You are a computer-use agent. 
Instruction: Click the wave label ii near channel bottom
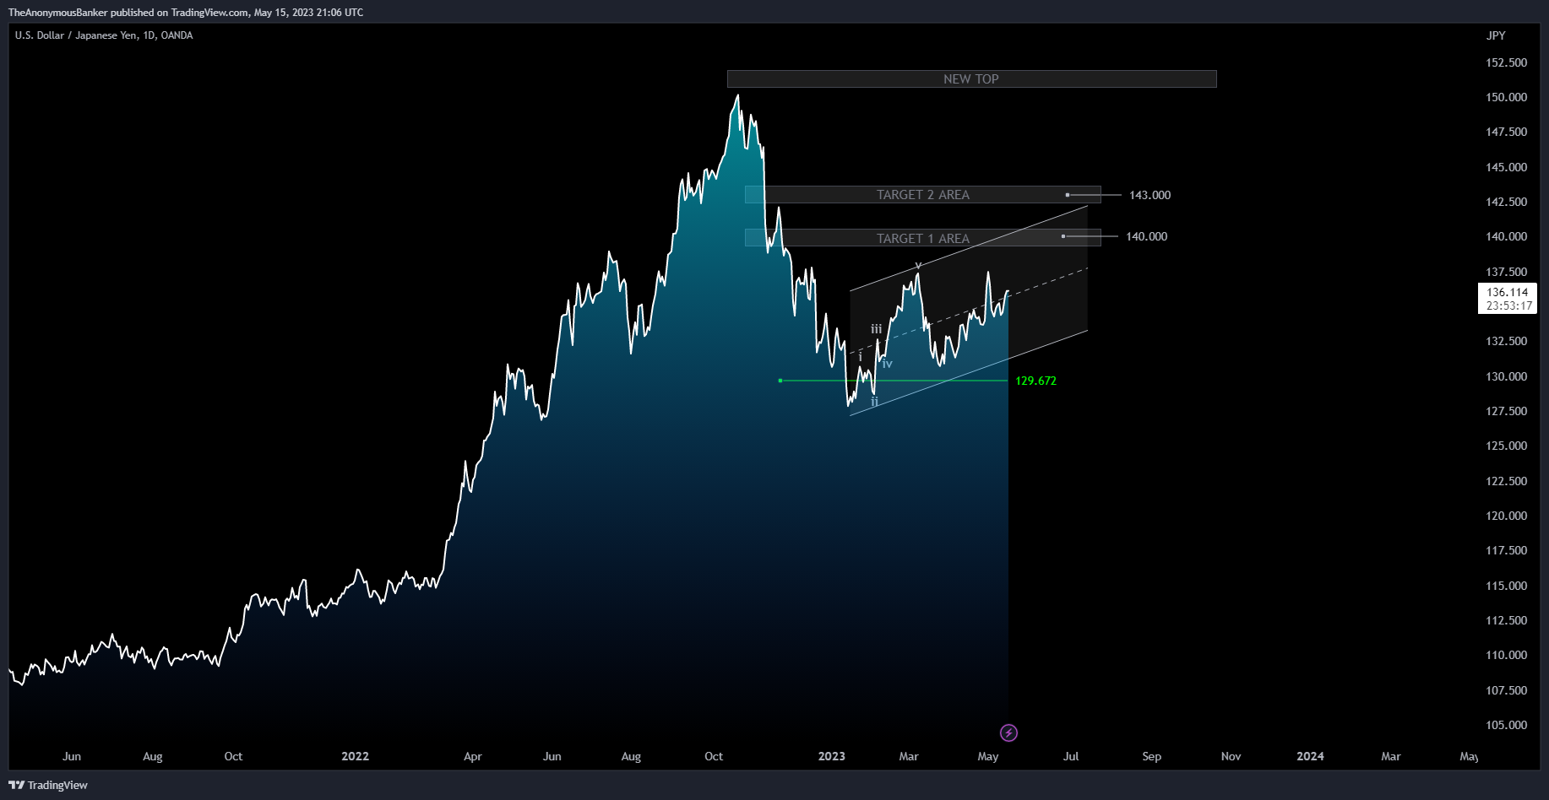click(x=875, y=402)
